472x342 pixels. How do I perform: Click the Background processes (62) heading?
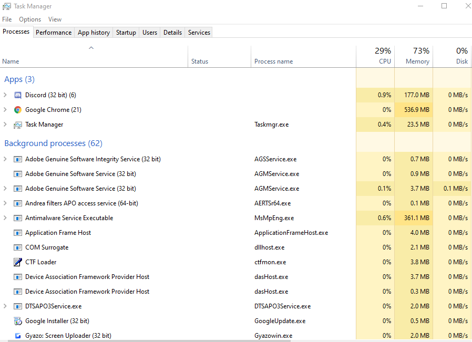click(53, 143)
